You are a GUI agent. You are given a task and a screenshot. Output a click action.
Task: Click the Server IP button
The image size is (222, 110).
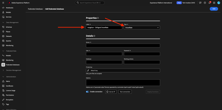(x=111, y=92)
